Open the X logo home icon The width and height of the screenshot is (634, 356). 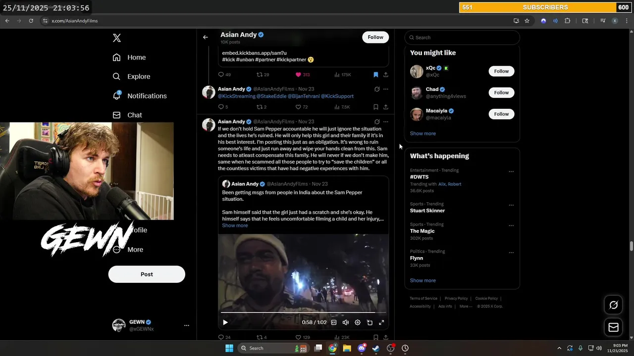point(116,38)
